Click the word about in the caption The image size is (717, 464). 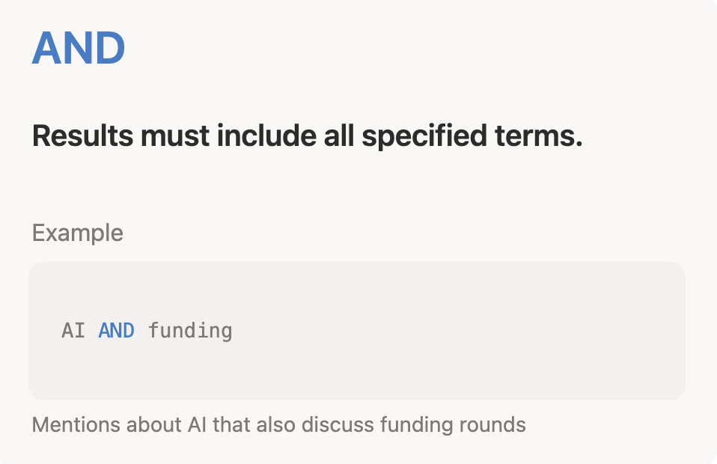point(152,425)
